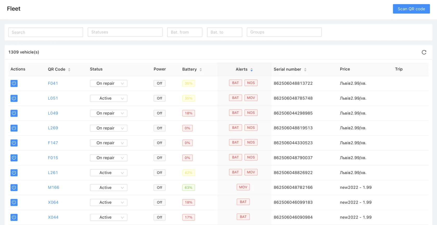Click 63% battery badge for M166
The width and height of the screenshot is (437, 225).
pos(189,188)
